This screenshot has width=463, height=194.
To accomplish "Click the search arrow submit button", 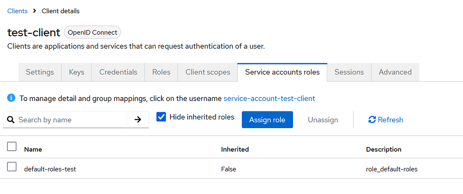I will click(x=137, y=120).
